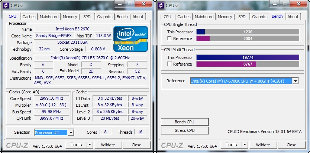Click the Multiplier value x 30.0
This screenshot has width=310, height=153.
click(51, 105)
